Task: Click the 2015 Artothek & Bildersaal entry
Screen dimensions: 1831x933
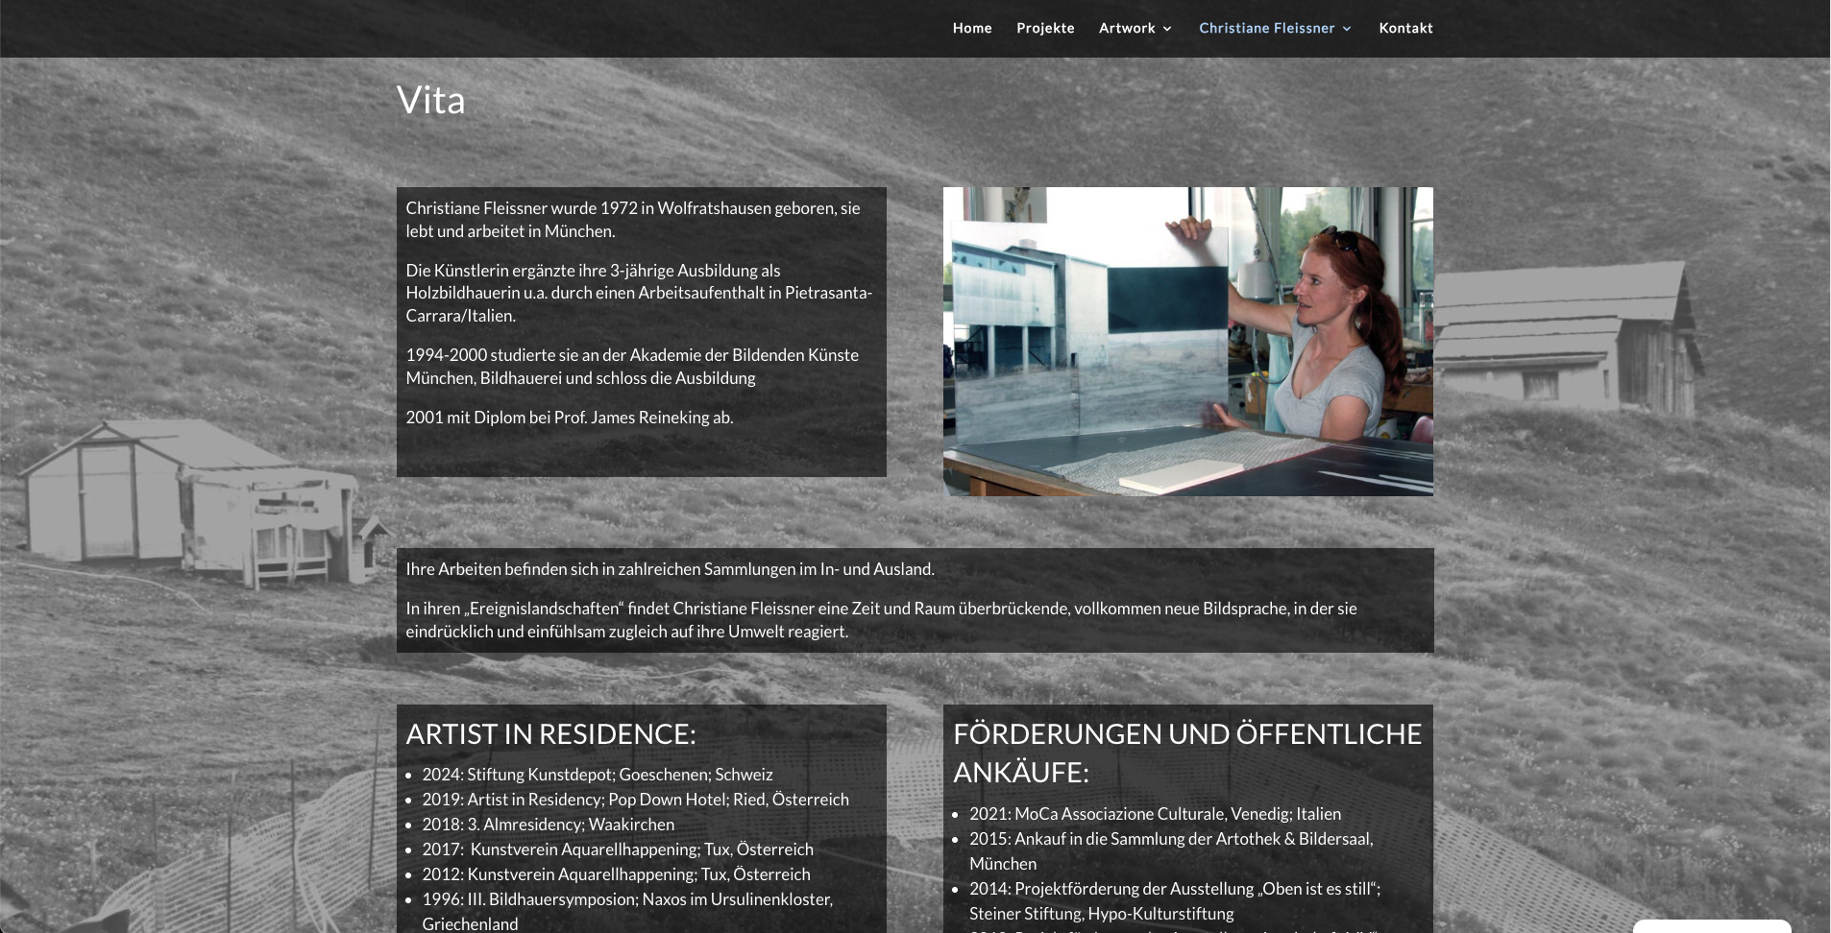Action: pos(1171,839)
